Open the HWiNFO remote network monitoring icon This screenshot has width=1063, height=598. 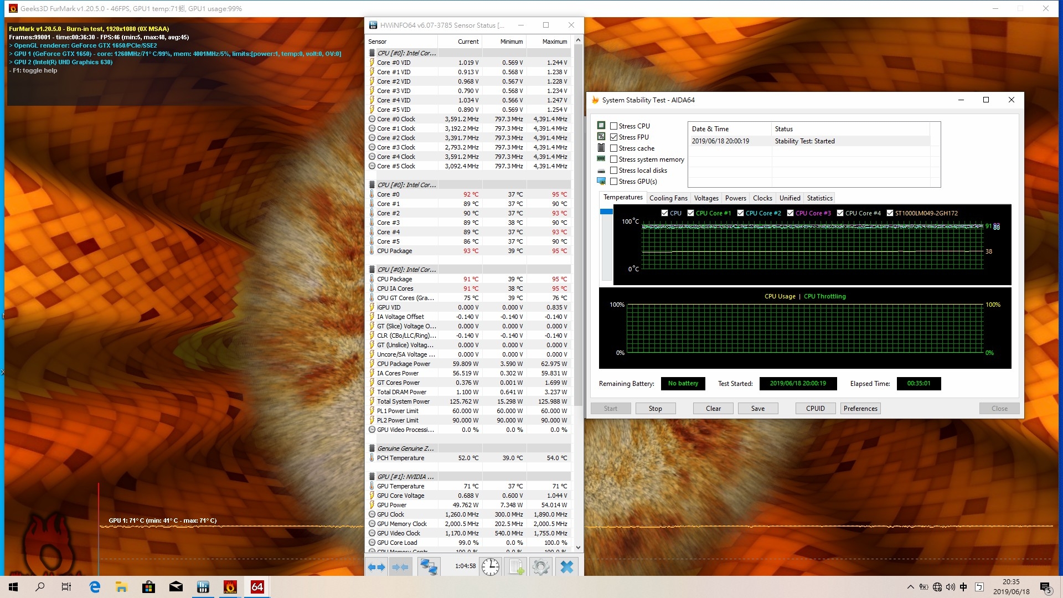[x=429, y=566]
